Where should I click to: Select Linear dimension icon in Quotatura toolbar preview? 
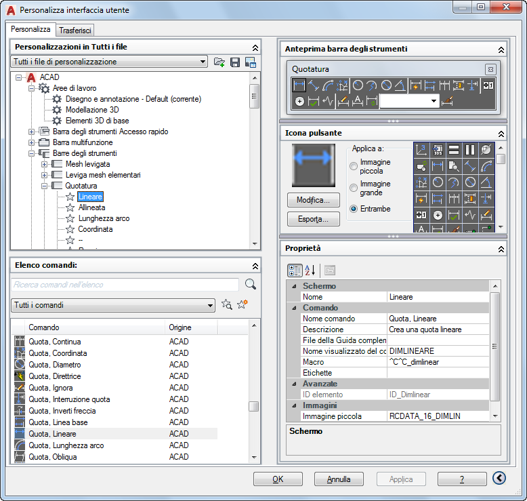pyautogui.click(x=299, y=85)
